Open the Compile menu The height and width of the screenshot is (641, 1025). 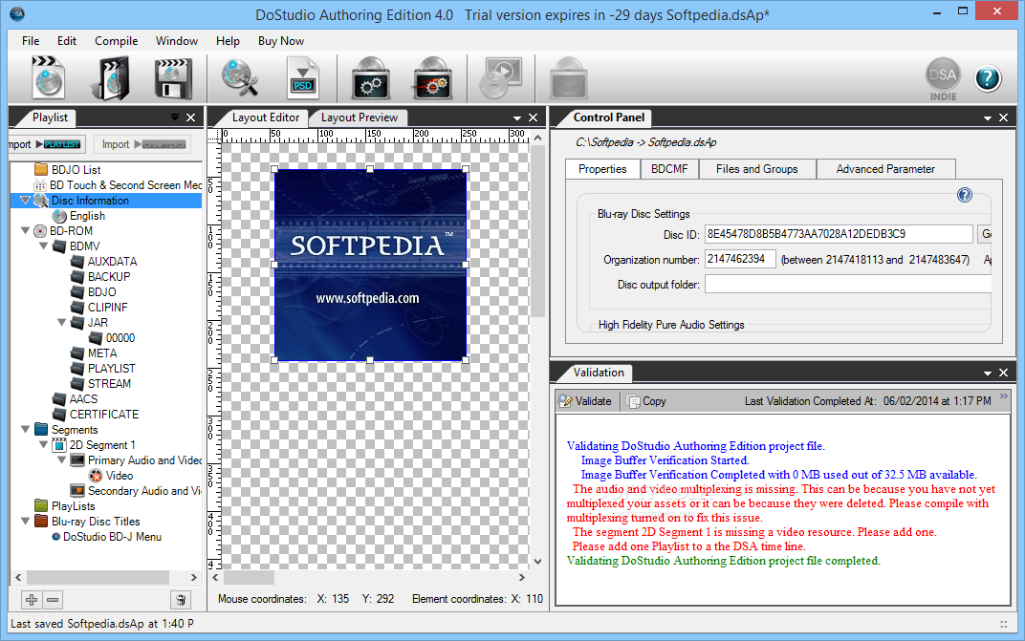[x=117, y=40]
